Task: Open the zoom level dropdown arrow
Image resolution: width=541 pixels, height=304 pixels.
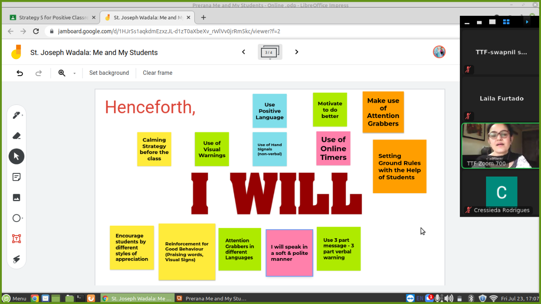Action: [x=74, y=73]
